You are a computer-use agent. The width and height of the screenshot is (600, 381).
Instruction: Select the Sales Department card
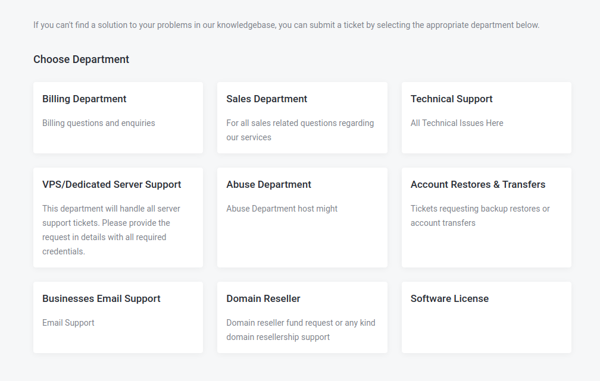[x=302, y=118]
